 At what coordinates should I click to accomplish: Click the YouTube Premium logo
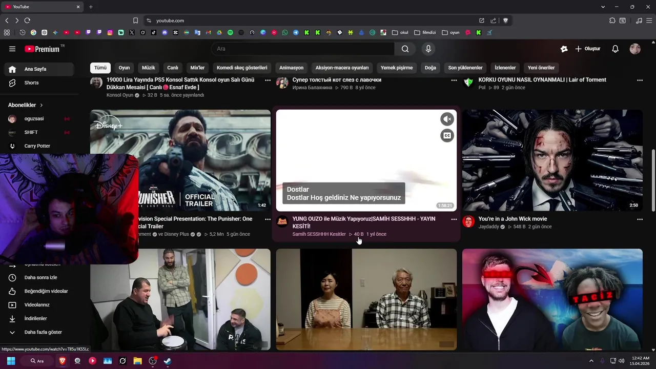click(42, 49)
